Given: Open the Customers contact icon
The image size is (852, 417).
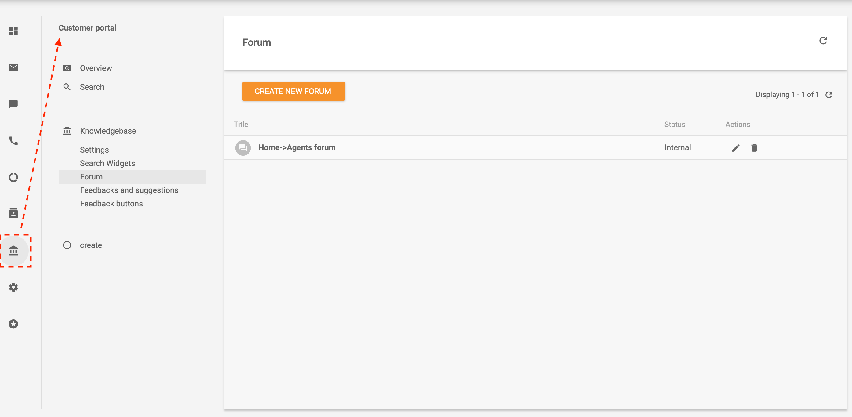Looking at the screenshot, I should pos(13,214).
